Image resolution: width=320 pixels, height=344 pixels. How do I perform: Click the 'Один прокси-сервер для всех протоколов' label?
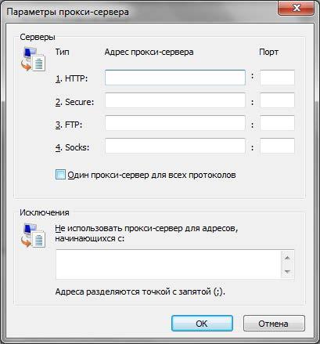coord(152,175)
